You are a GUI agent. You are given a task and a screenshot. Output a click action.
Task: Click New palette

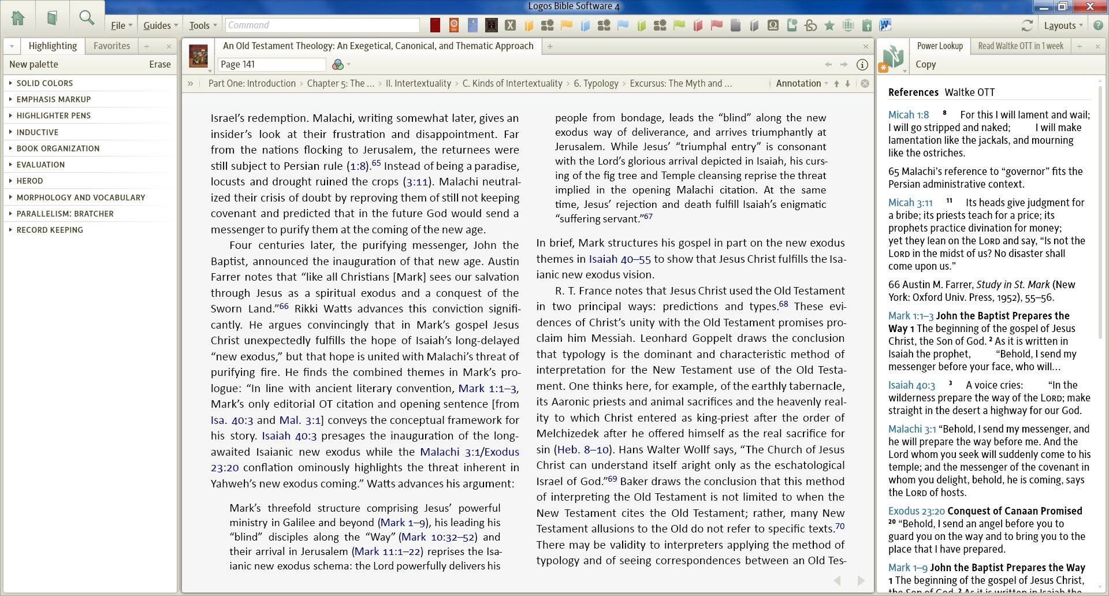click(34, 65)
